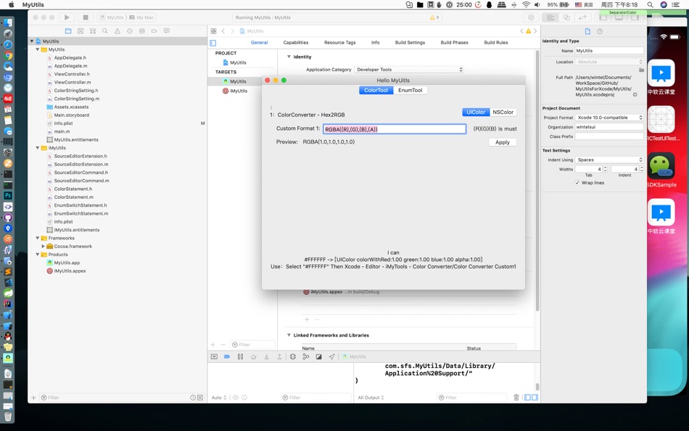Open SourceEditorCommand.m file
The height and width of the screenshot is (431, 689).
81,181
